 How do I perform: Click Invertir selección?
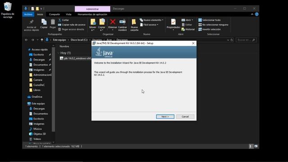[209, 29]
